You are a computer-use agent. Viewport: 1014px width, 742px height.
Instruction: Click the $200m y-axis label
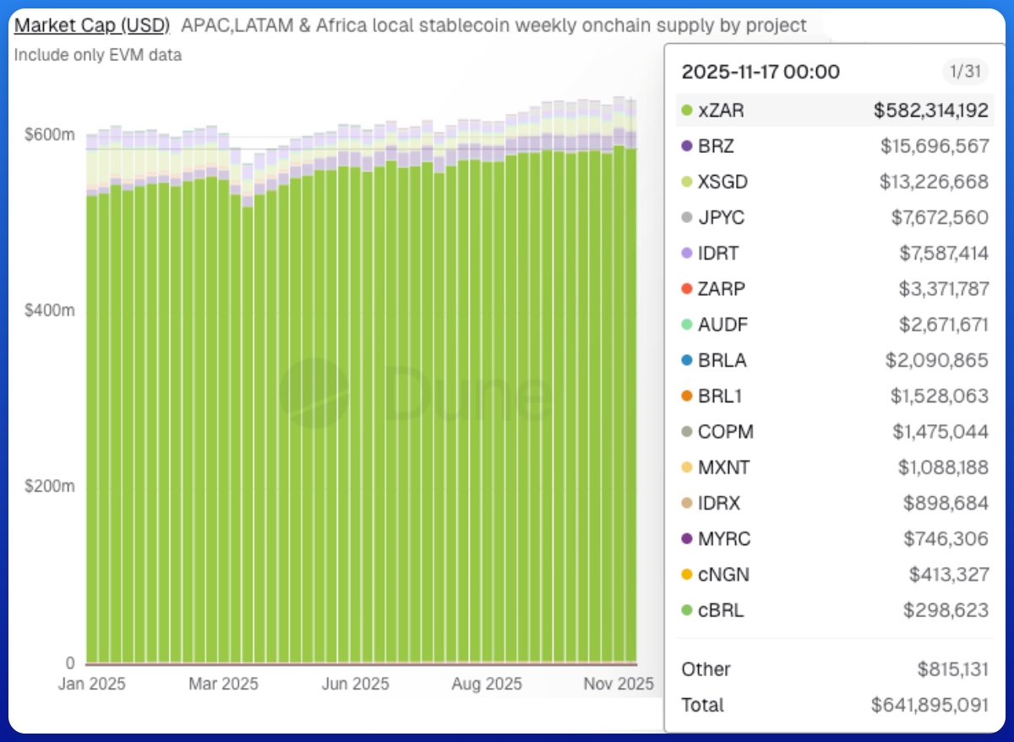coord(49,488)
